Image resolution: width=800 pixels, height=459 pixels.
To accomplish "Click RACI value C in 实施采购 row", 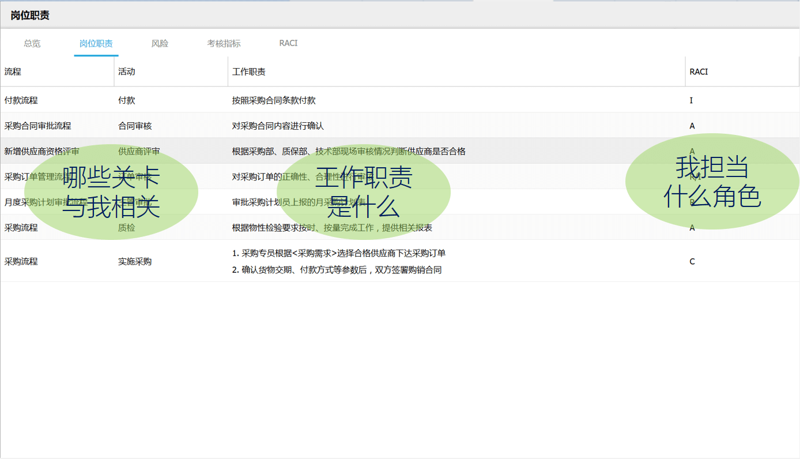I will [692, 261].
